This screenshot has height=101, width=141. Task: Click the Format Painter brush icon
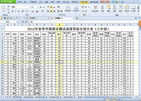tap(8, 12)
